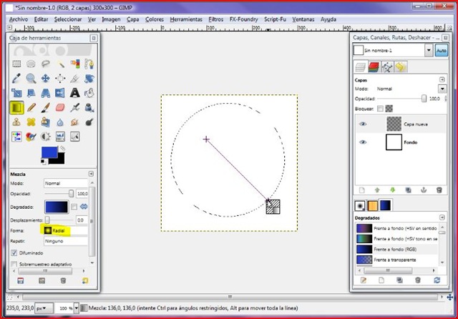The image size is (458, 319).
Task: Pick the Rectangle Select tool
Action: pyautogui.click(x=16, y=64)
